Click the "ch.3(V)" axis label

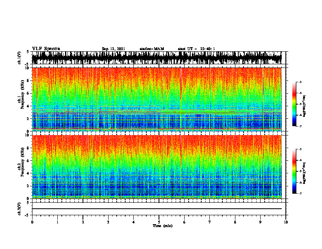[x=20, y=209]
